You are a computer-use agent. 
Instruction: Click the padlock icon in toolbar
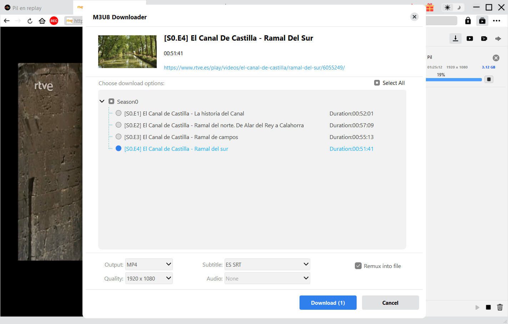[x=468, y=21]
